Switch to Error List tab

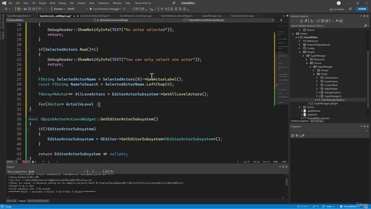click(12, 201)
